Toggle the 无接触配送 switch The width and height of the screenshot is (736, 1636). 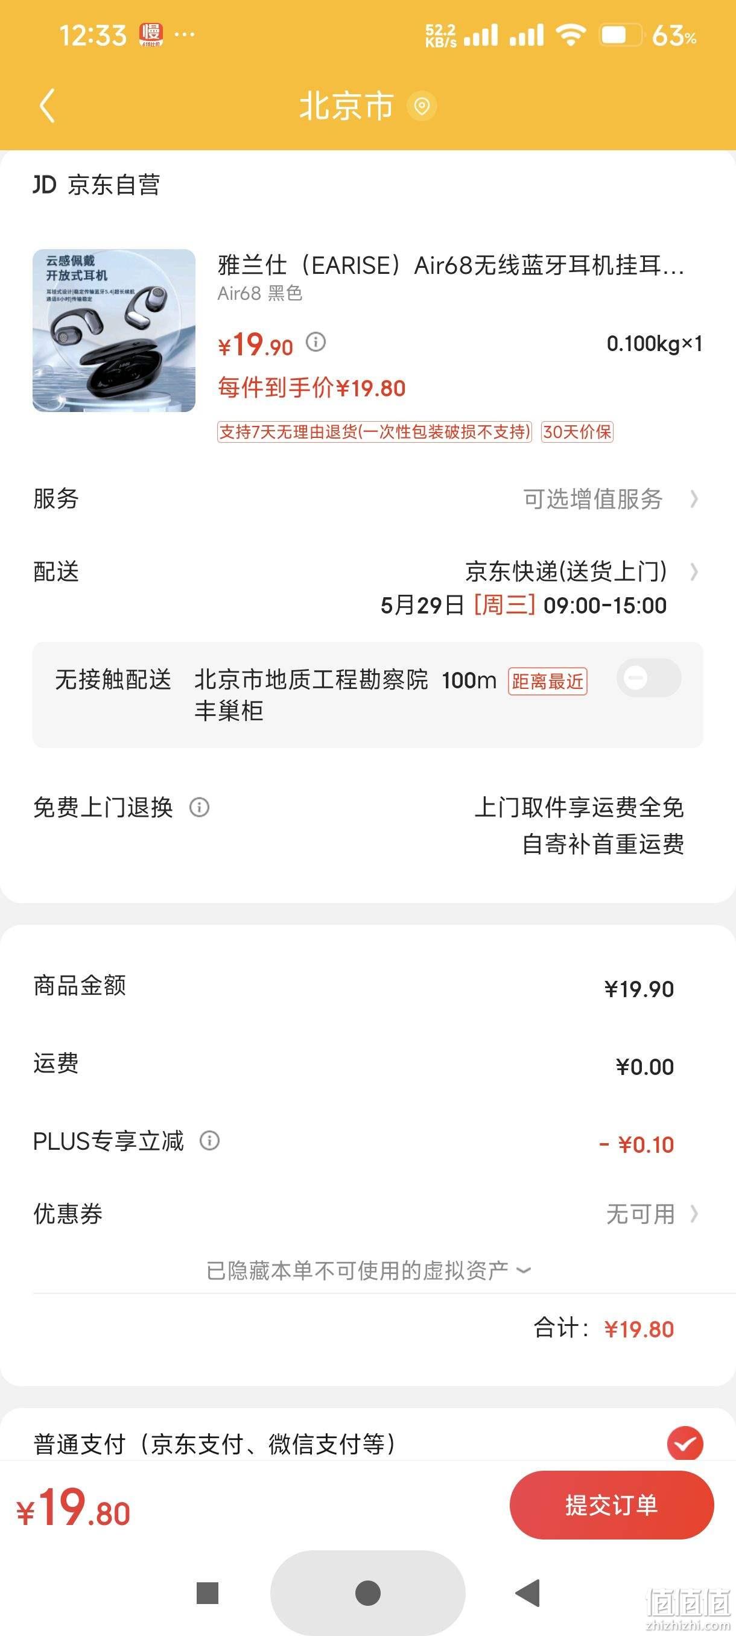tap(649, 677)
